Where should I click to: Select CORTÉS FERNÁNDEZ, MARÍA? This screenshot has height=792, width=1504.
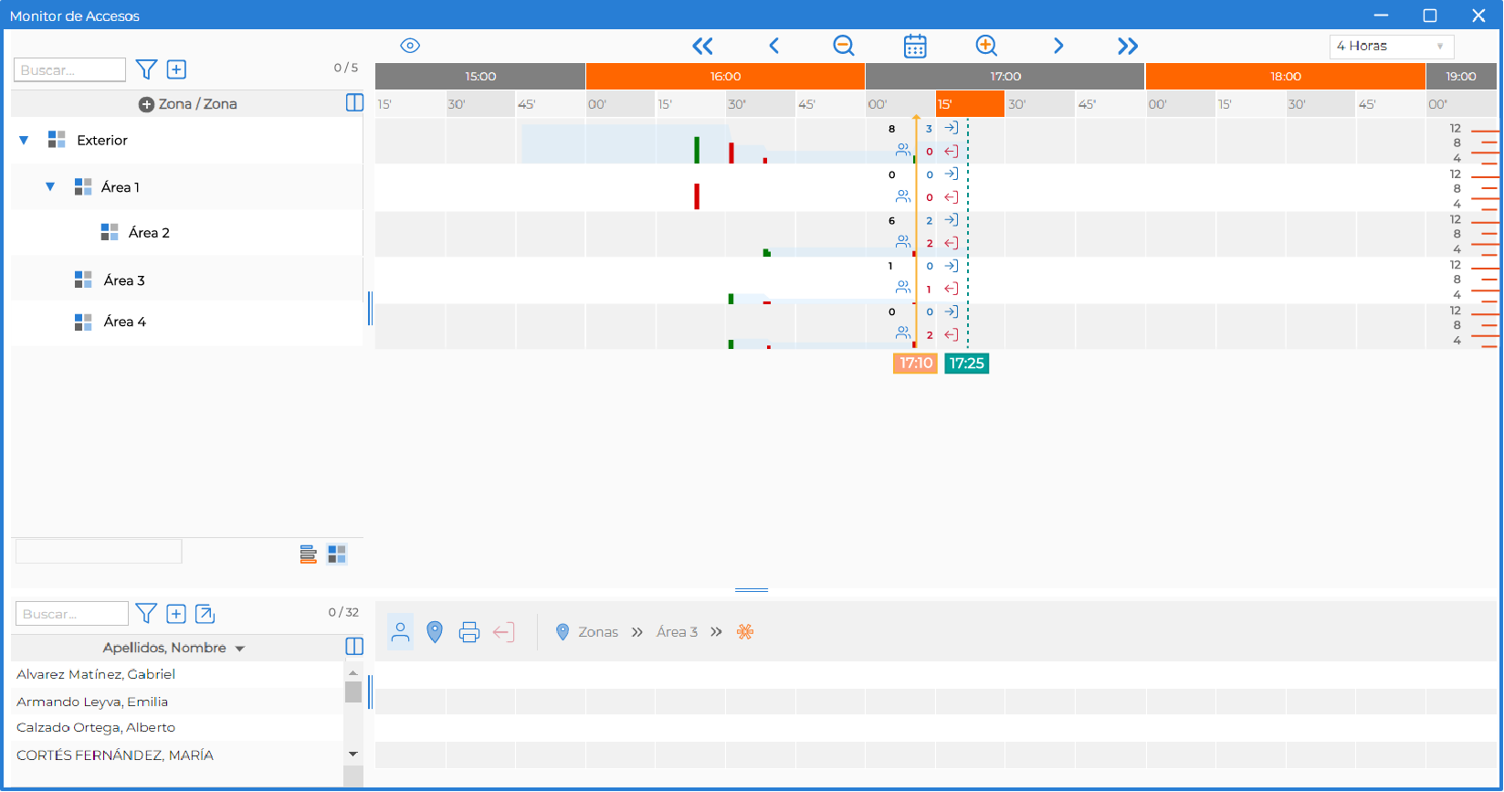click(x=115, y=755)
